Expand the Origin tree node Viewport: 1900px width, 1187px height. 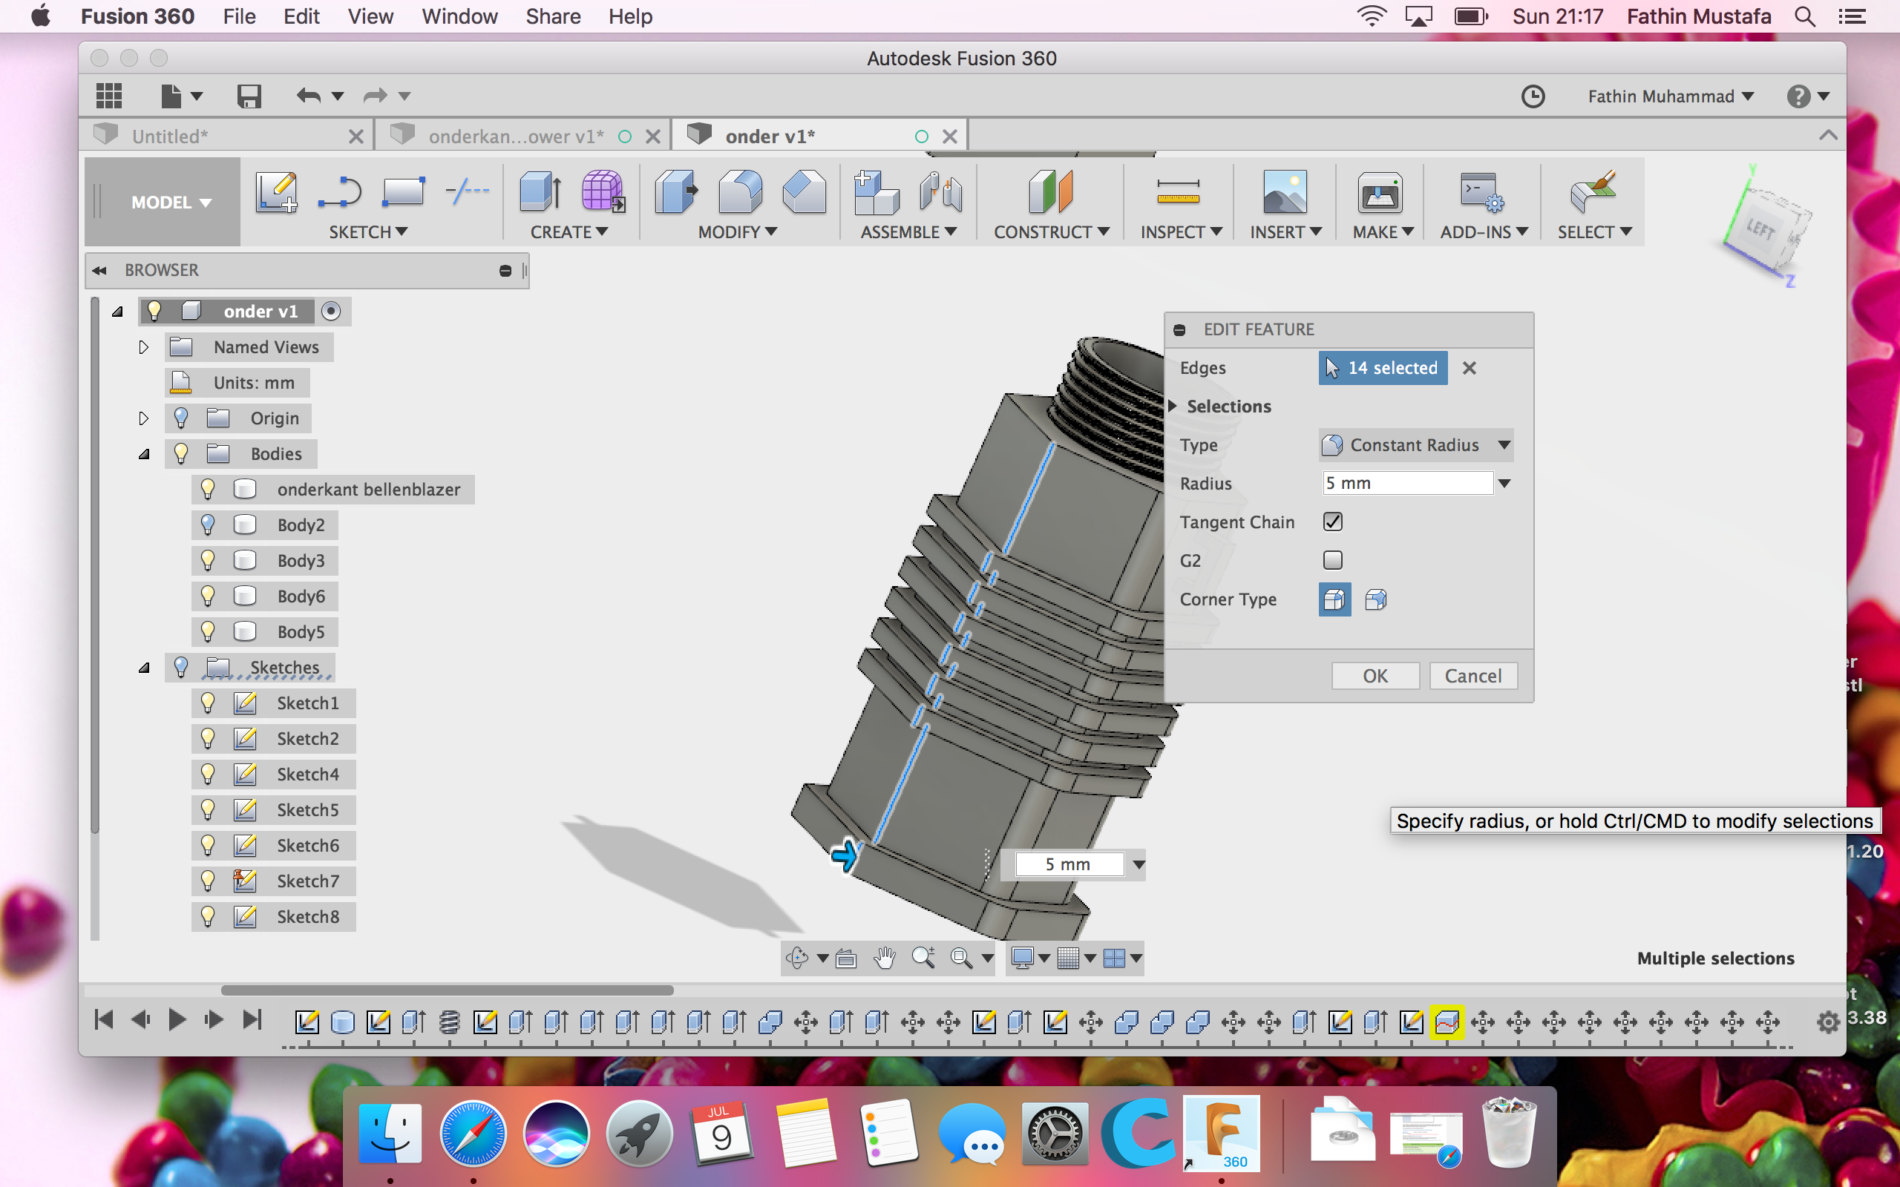pos(143,418)
